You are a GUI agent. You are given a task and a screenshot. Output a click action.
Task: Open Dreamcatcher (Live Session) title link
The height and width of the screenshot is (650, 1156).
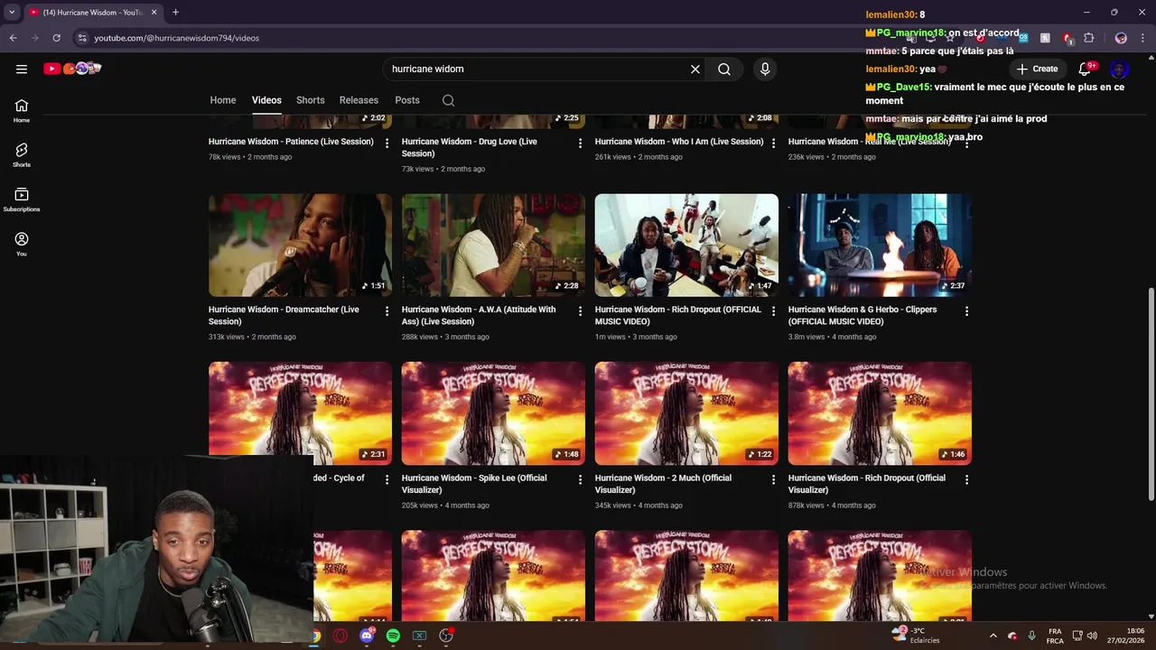284,315
